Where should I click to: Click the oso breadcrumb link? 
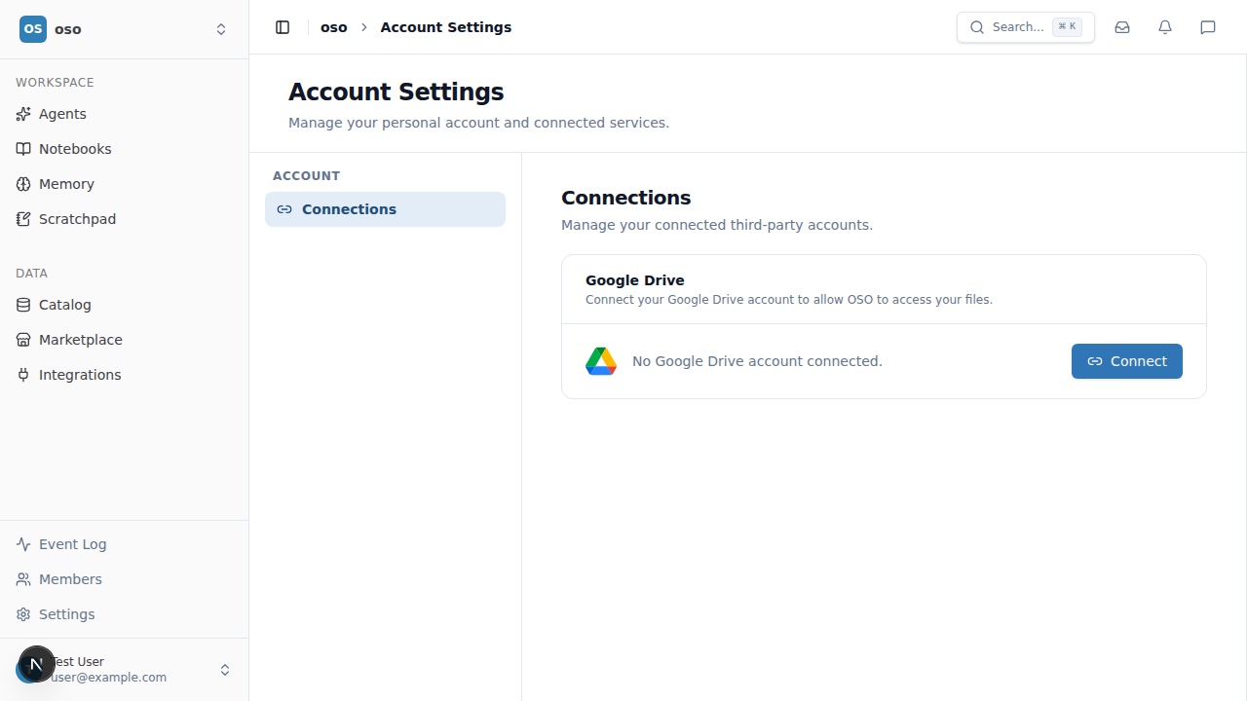click(x=334, y=27)
